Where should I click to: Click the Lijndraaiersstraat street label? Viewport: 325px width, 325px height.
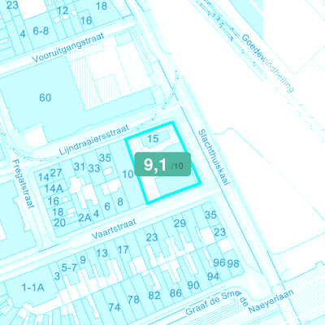pyautogui.click(x=94, y=140)
